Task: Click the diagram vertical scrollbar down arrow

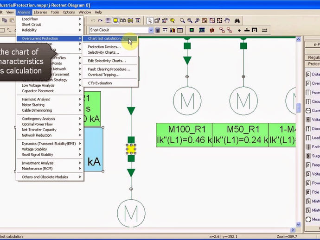Action: tap(298, 224)
